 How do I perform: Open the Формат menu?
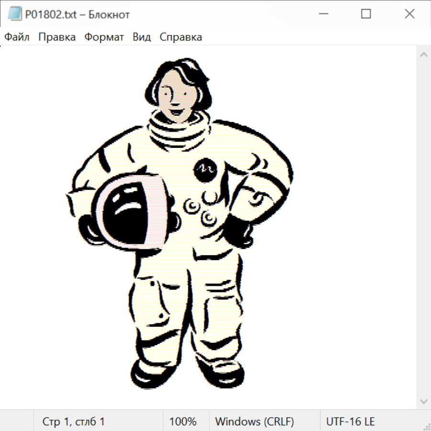coord(104,37)
